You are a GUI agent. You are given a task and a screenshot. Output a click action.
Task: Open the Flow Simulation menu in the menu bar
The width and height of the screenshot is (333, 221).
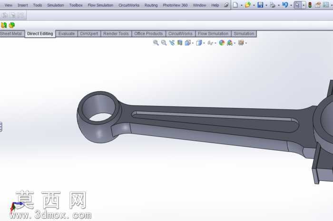tap(100, 5)
